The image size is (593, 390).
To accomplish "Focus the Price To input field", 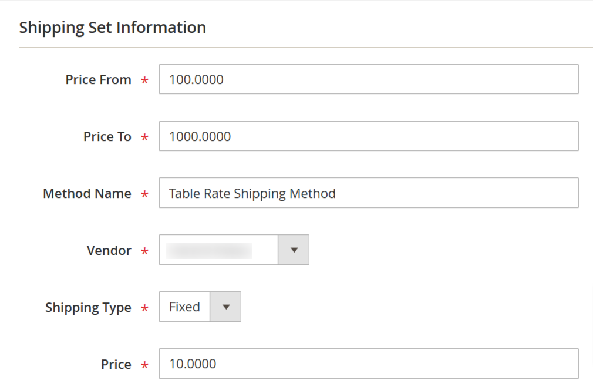I will [368, 136].
